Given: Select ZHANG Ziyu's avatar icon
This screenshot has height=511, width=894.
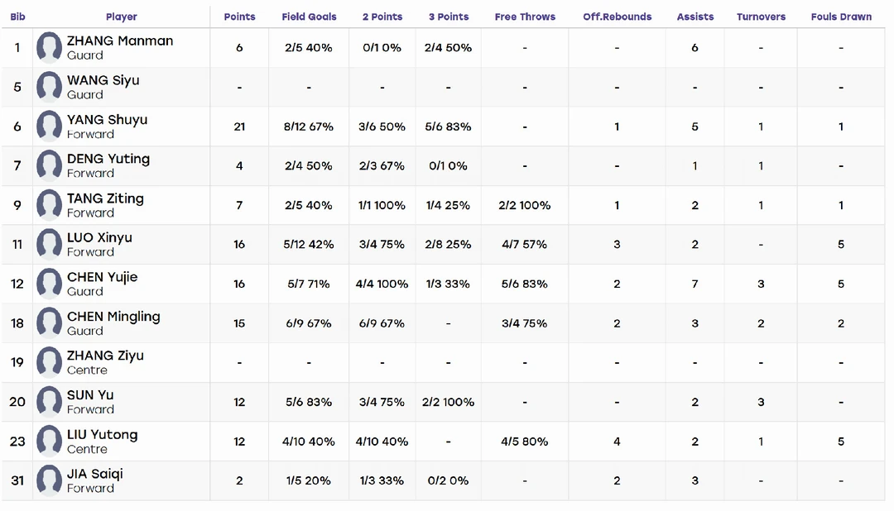Looking at the screenshot, I should coord(49,362).
